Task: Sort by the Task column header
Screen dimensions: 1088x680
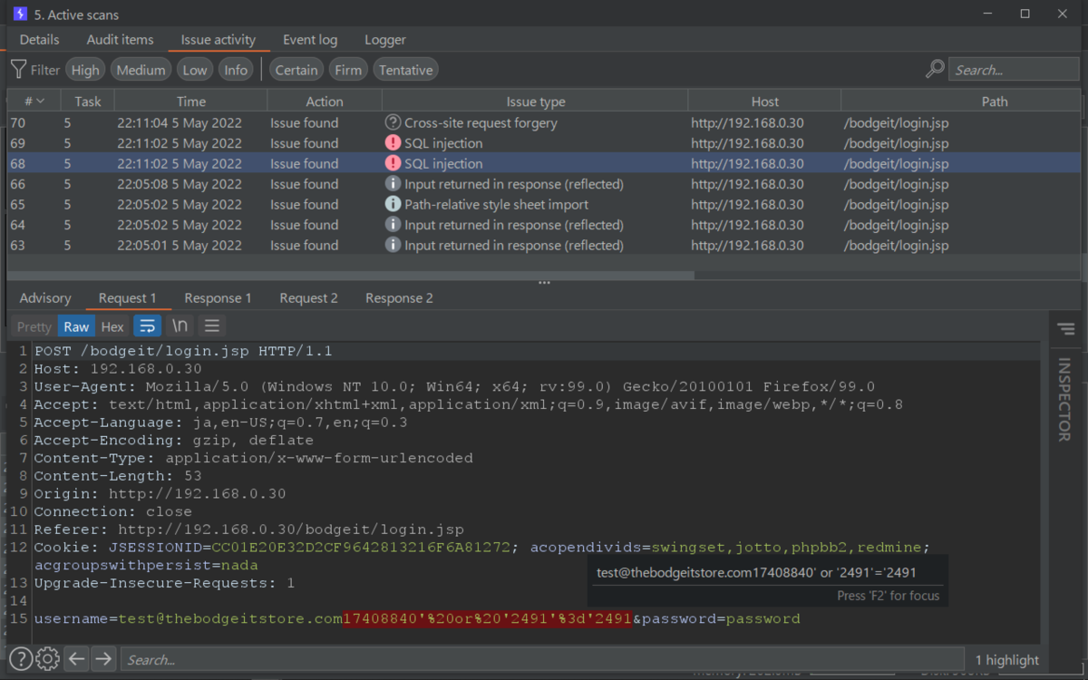Action: pos(88,102)
